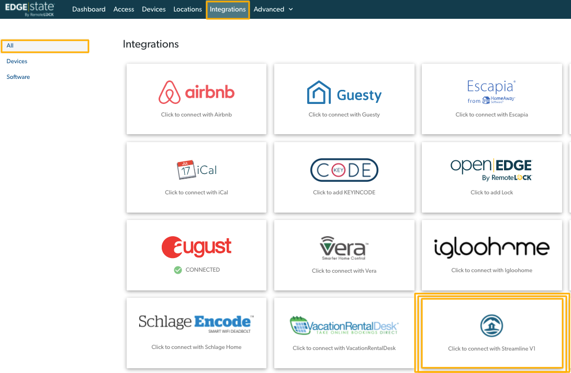
Task: Click the openEDGE by RemoteLock logo
Action: (x=491, y=169)
